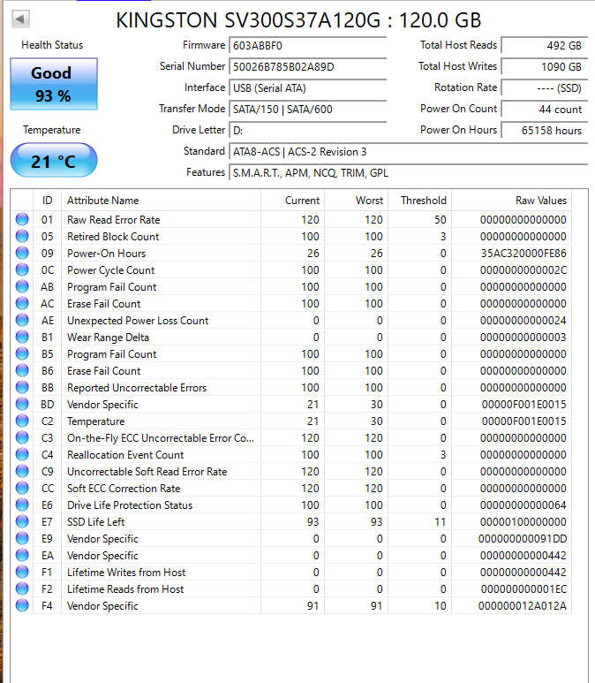Select the 'Drive Life Protection Status' attribute name

coord(130,505)
